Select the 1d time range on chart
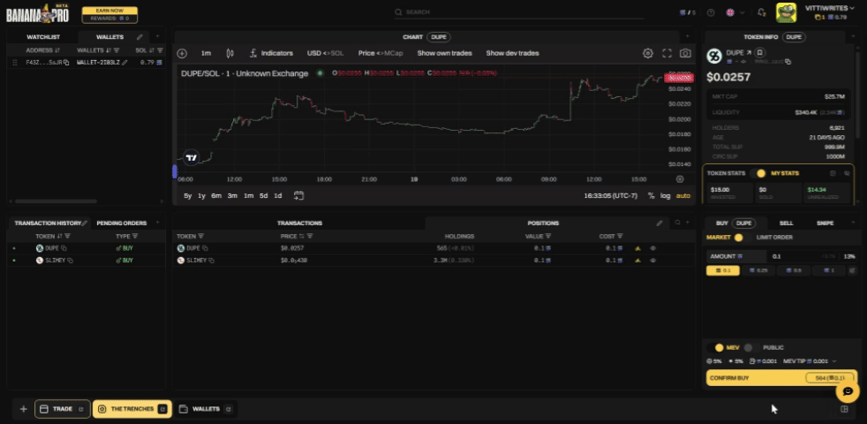The width and height of the screenshot is (867, 424). click(277, 195)
